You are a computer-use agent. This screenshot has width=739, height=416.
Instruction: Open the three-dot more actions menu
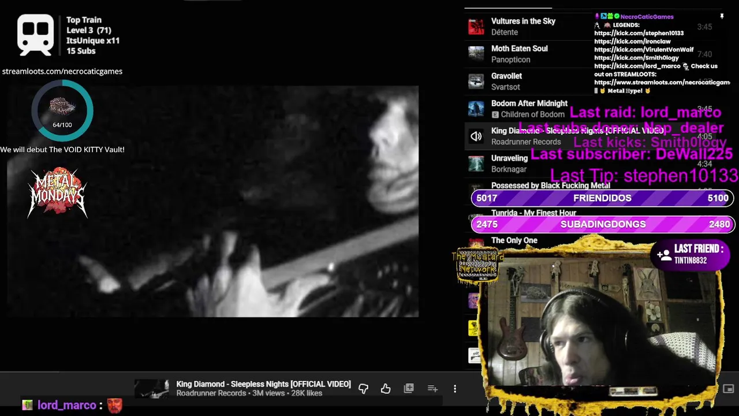[455, 389]
